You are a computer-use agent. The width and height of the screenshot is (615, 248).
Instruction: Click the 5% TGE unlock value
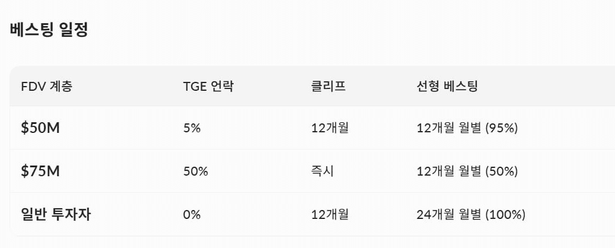192,128
